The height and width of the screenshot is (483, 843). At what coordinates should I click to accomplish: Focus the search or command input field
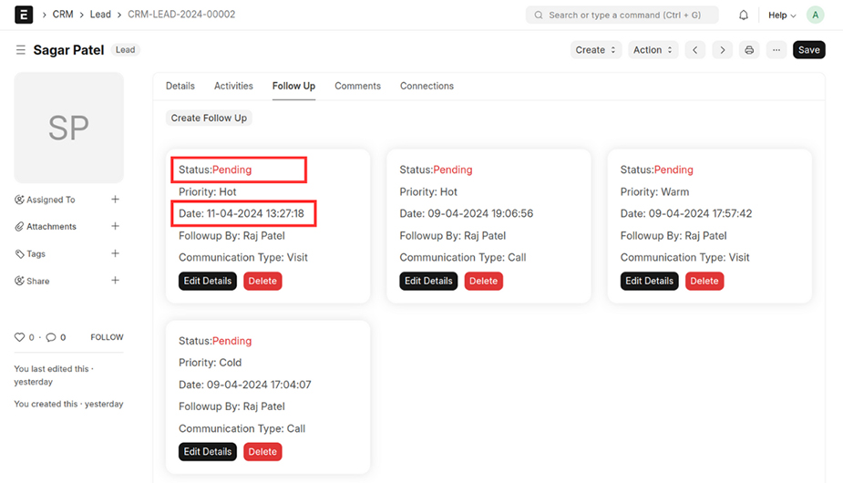[x=622, y=15]
